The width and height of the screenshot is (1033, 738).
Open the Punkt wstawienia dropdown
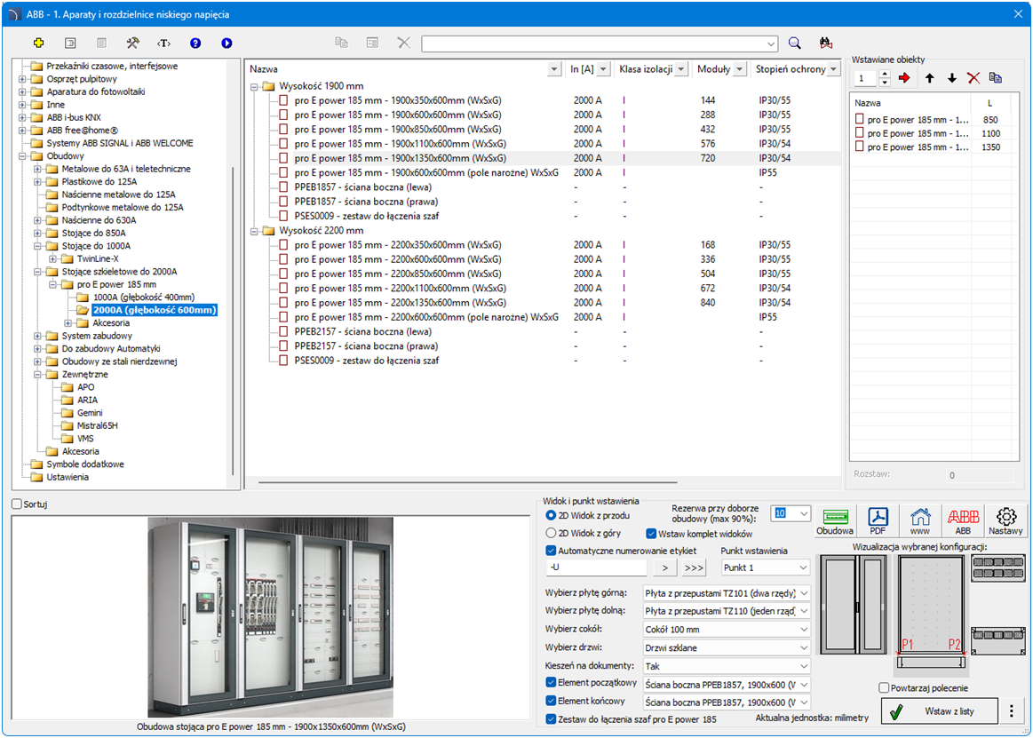pyautogui.click(x=765, y=567)
